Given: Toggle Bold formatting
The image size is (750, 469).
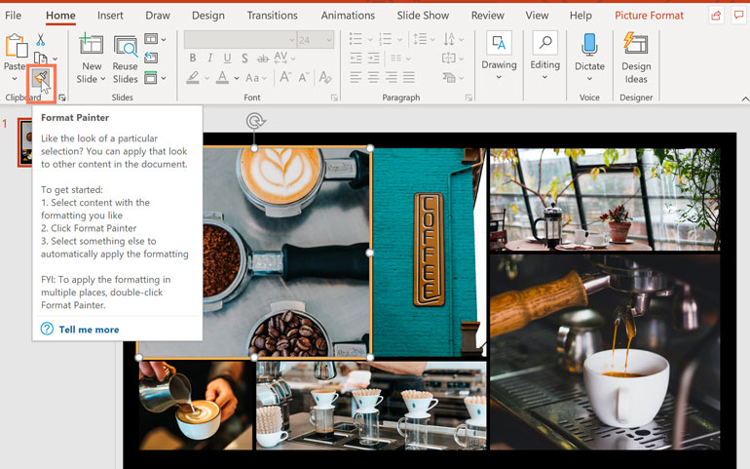Looking at the screenshot, I should click(193, 59).
